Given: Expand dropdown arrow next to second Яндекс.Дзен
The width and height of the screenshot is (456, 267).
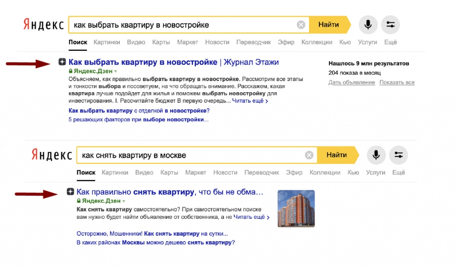Looking at the screenshot, I should click(x=124, y=201).
